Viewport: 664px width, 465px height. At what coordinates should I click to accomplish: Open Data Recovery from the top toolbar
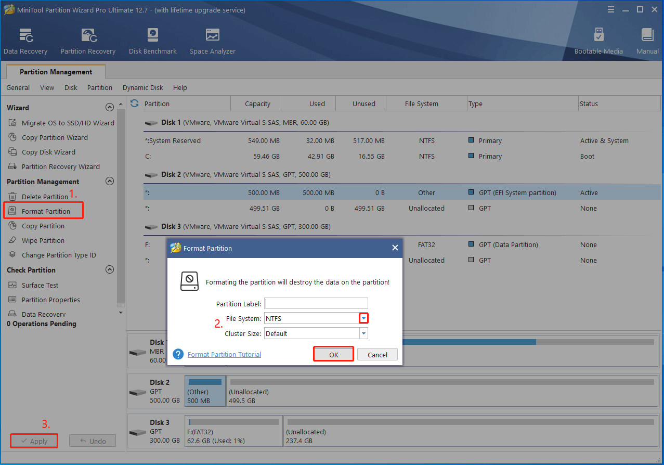(x=25, y=42)
